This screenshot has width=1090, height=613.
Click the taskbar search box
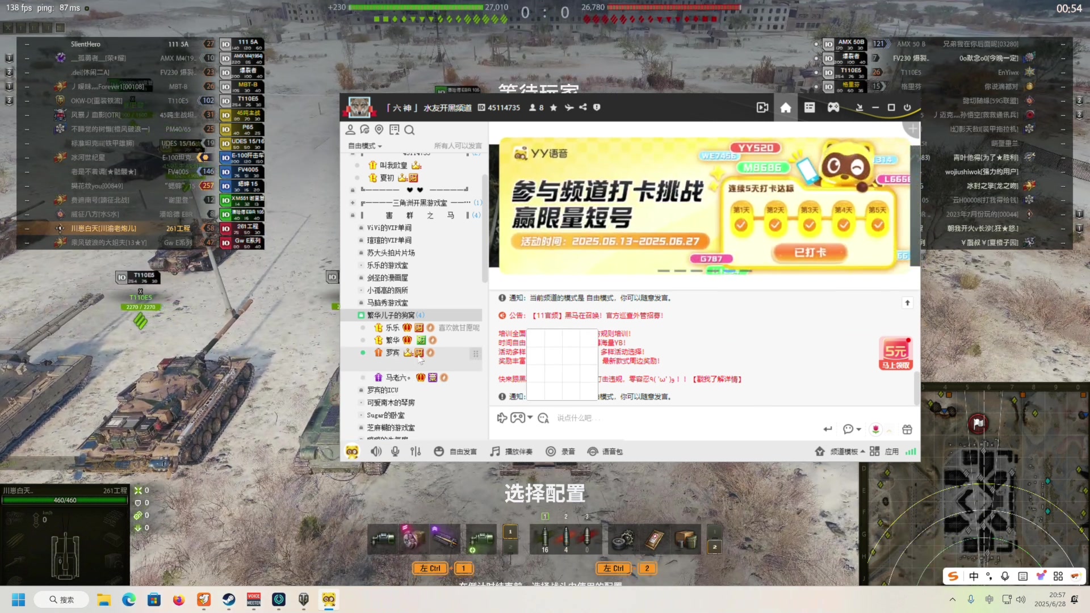[x=61, y=600]
